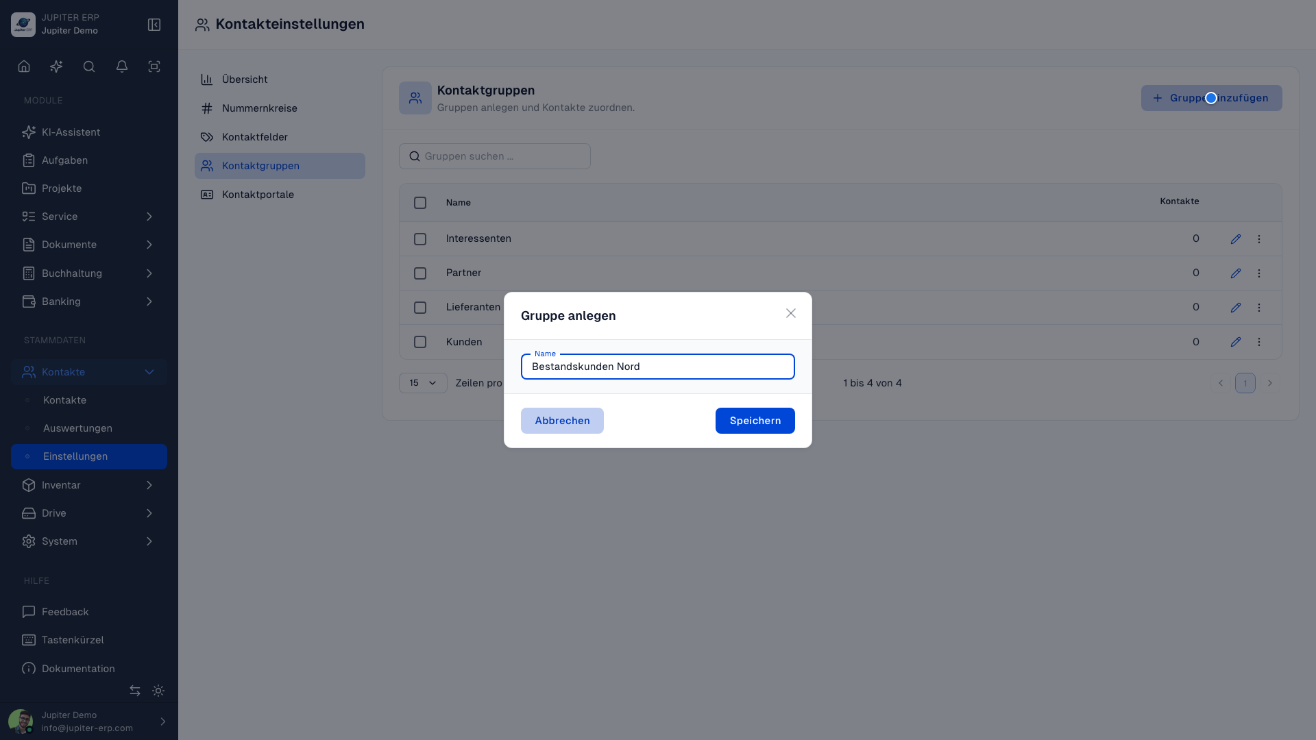Check the Interessenten row checkbox
1316x740 pixels.
(420, 239)
